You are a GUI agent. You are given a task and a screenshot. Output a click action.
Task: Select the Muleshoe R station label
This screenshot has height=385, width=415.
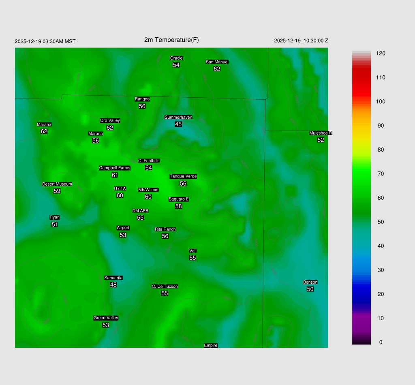[321, 133]
